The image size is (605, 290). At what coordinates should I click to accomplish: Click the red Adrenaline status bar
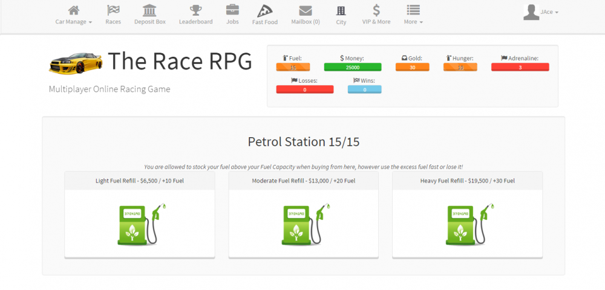520,67
